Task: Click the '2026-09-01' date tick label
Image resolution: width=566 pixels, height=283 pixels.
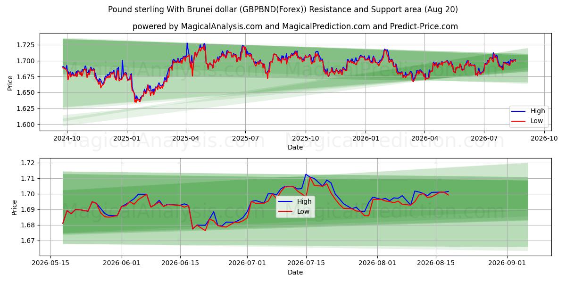Action: (x=507, y=263)
